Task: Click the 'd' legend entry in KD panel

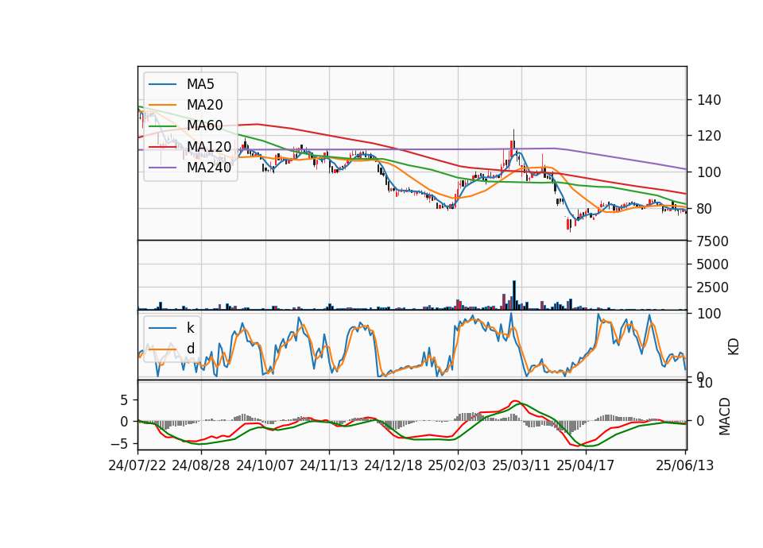Action: [x=190, y=348]
